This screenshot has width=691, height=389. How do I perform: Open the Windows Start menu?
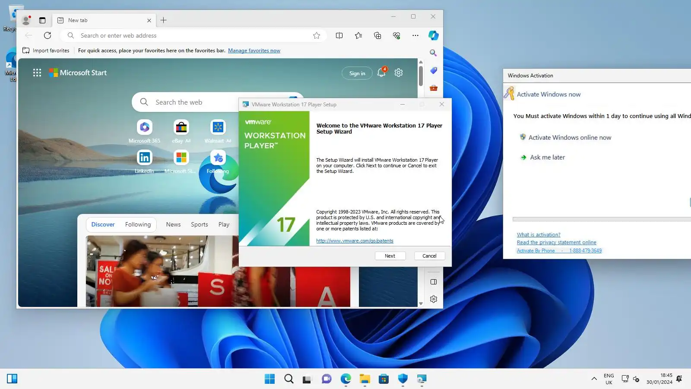pos(269,379)
